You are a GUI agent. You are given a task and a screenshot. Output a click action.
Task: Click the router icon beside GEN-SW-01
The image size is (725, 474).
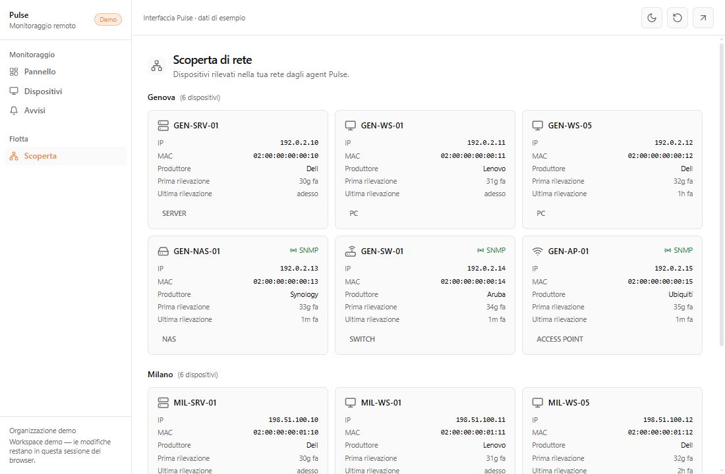[351, 251]
